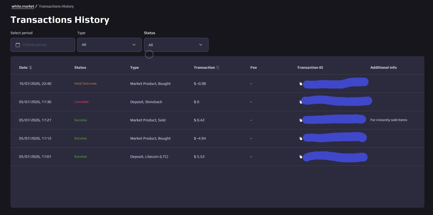The height and width of the screenshot is (215, 433).
Task: Click amount $ 0
Action: 196,102
